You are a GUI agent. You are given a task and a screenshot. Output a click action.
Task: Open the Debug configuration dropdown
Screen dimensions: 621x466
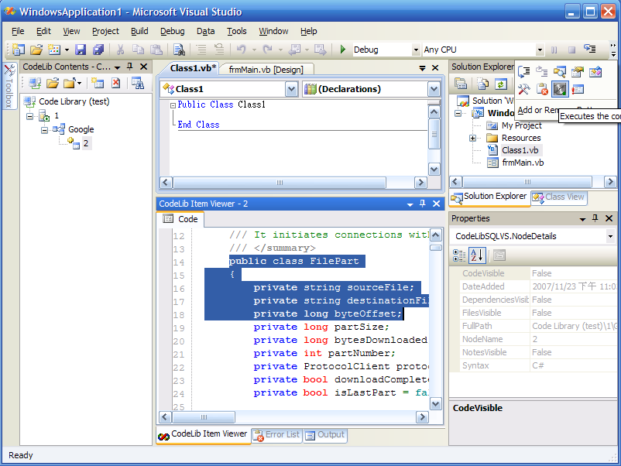416,50
